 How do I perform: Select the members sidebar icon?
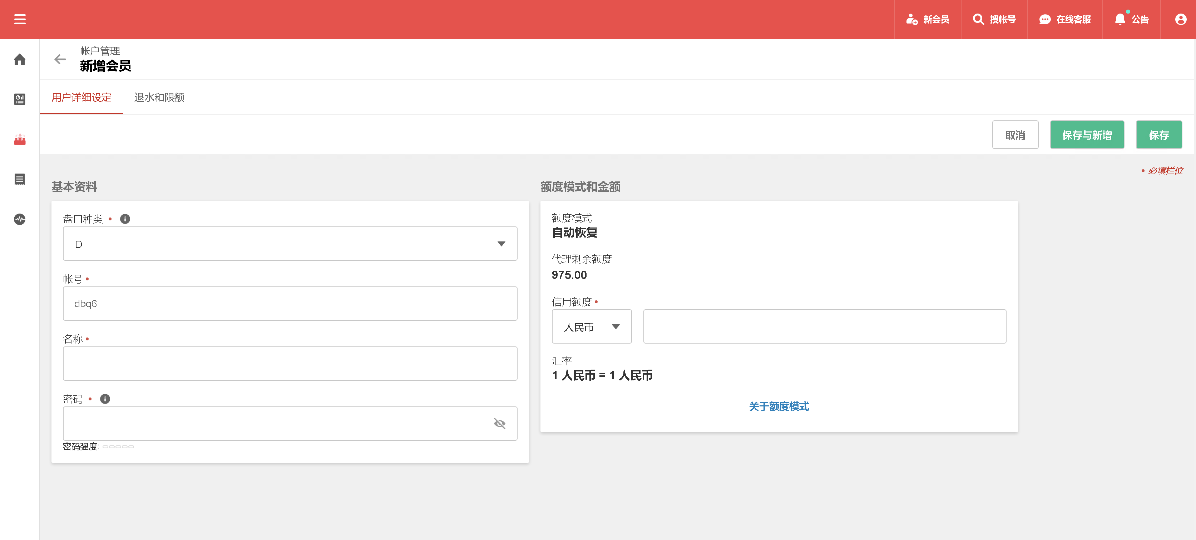[20, 139]
